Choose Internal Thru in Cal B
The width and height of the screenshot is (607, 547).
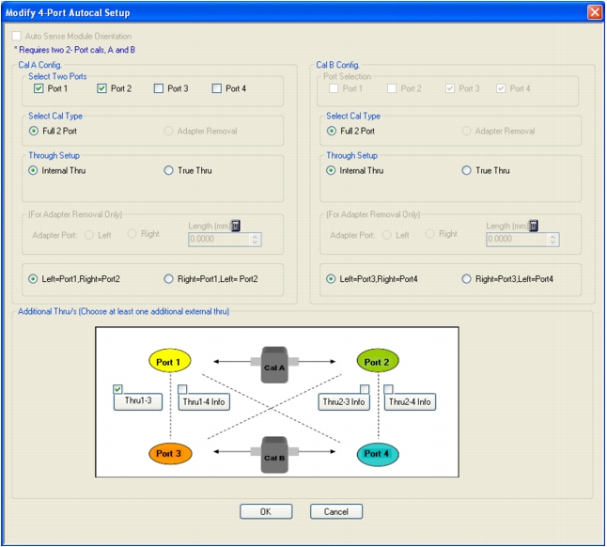331,170
